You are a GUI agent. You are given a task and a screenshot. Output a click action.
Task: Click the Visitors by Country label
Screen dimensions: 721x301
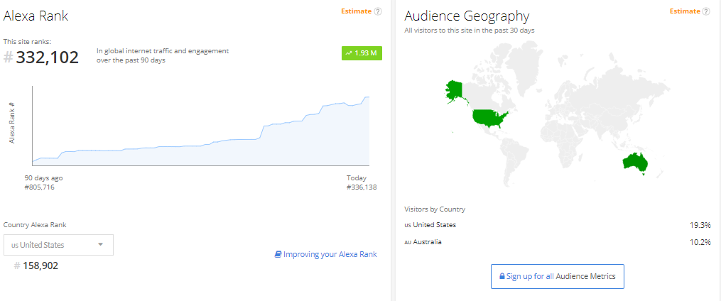435,209
